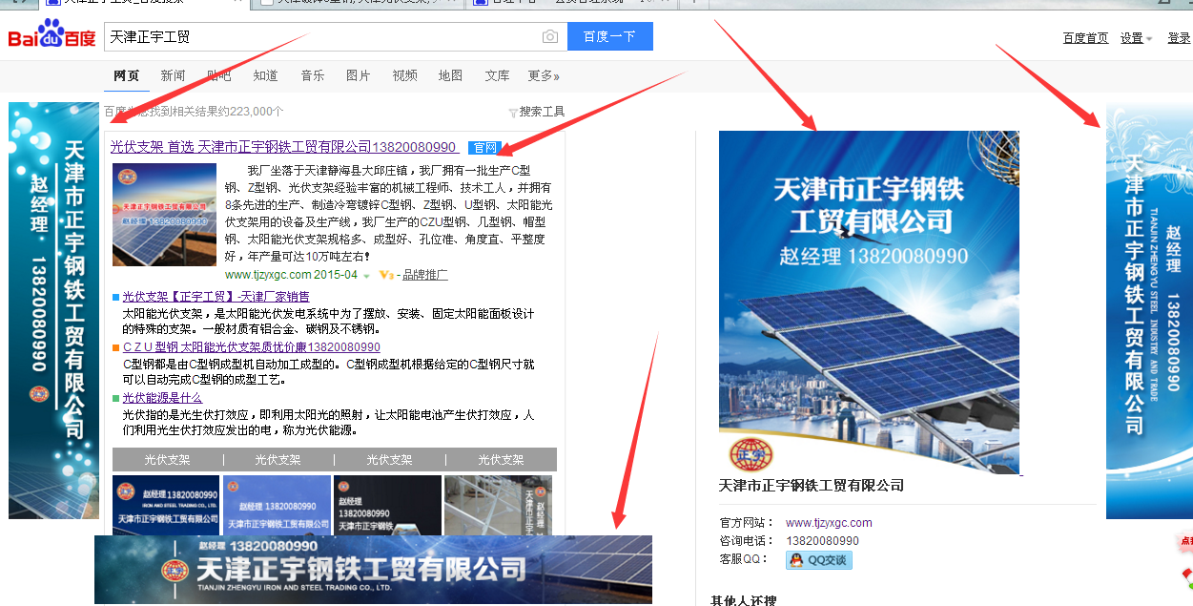Go to the 视频 tab
The width and height of the screenshot is (1193, 606).
pos(405,75)
